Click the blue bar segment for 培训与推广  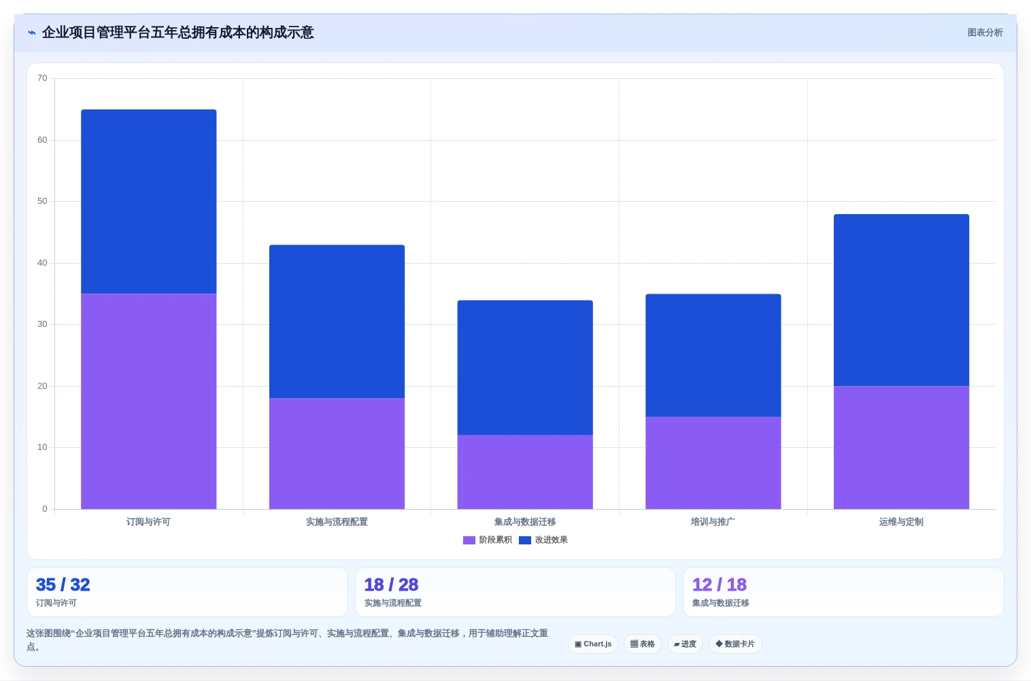pyautogui.click(x=713, y=355)
